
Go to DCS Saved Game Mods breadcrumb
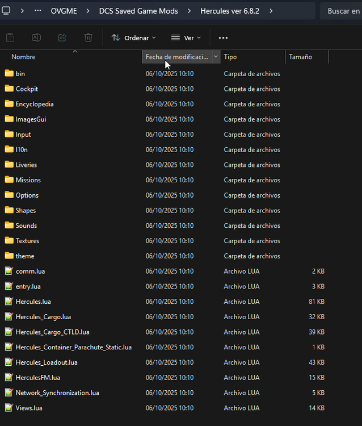pyautogui.click(x=138, y=11)
